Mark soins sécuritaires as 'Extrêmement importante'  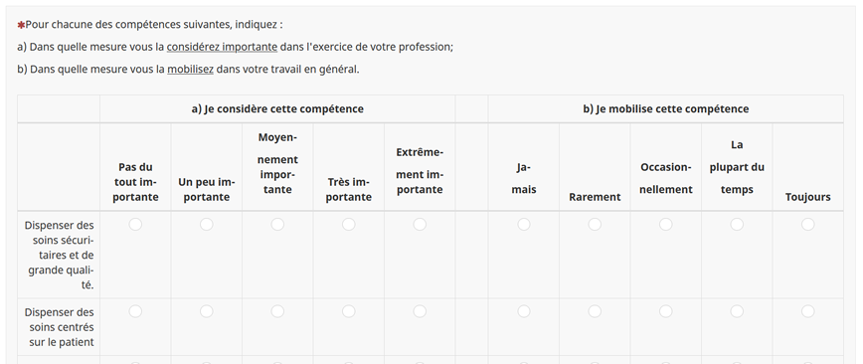420,225
